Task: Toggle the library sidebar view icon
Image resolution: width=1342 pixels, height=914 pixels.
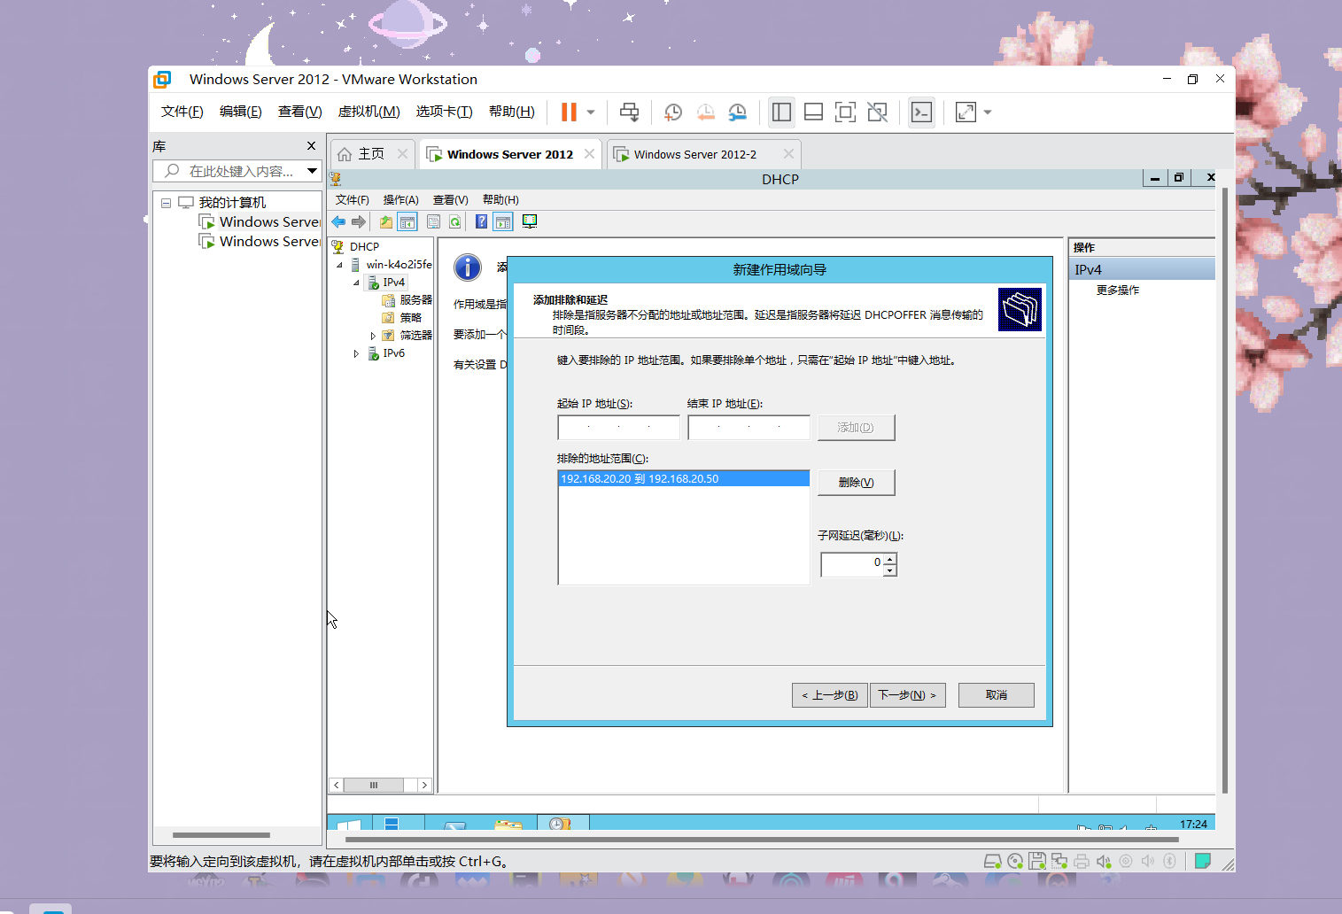Action: [x=781, y=112]
